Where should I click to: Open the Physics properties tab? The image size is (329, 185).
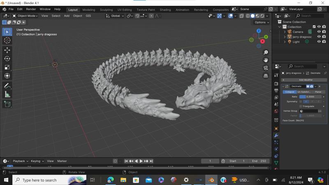(276, 149)
